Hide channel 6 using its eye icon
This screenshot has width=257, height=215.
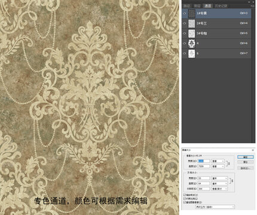click(x=185, y=53)
